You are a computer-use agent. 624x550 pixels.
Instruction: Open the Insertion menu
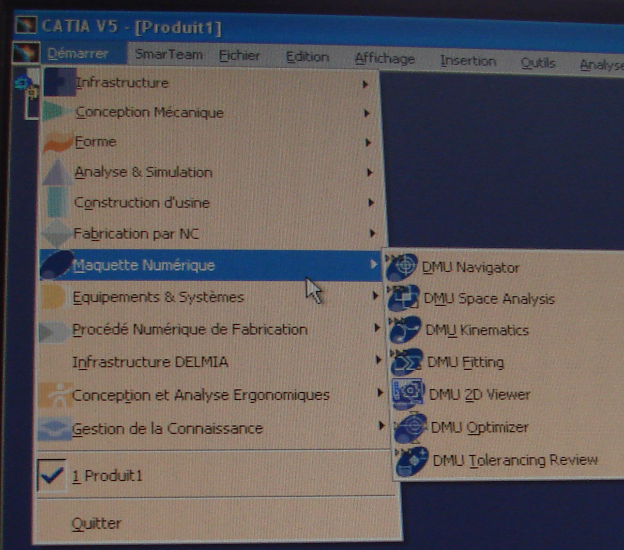[x=468, y=61]
